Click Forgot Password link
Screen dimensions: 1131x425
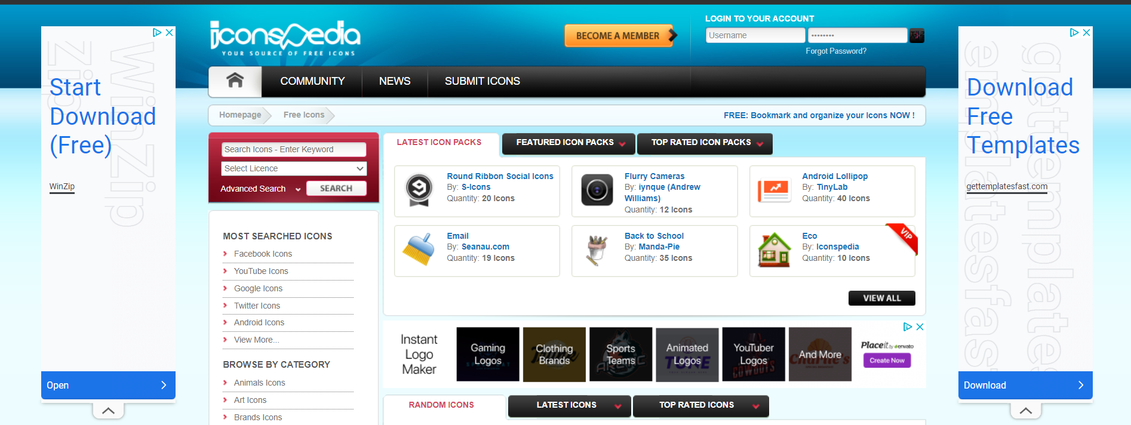point(836,51)
